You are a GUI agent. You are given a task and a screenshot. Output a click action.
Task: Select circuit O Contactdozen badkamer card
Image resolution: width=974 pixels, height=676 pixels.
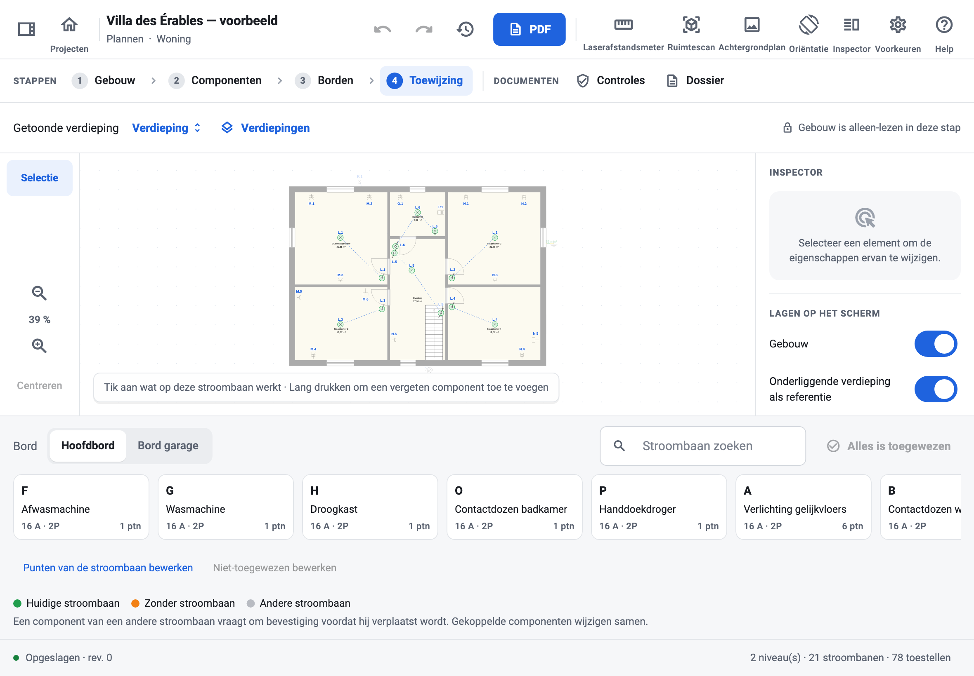514,507
